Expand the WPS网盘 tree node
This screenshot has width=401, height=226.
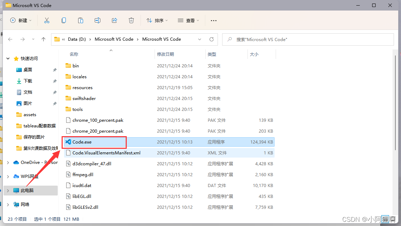coord(8,176)
